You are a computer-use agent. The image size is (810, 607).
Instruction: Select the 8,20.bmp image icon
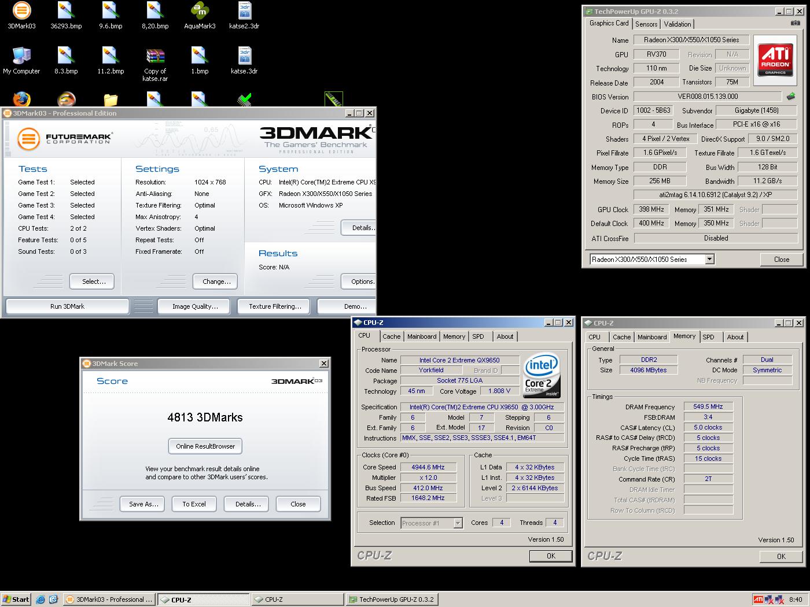point(155,16)
